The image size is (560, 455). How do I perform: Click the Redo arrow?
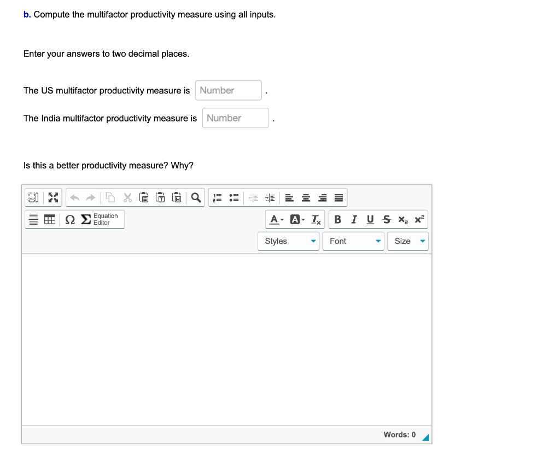91,197
